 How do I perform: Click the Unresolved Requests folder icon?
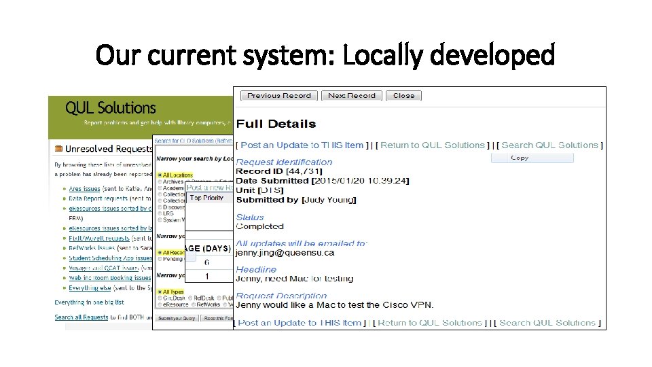coord(58,149)
